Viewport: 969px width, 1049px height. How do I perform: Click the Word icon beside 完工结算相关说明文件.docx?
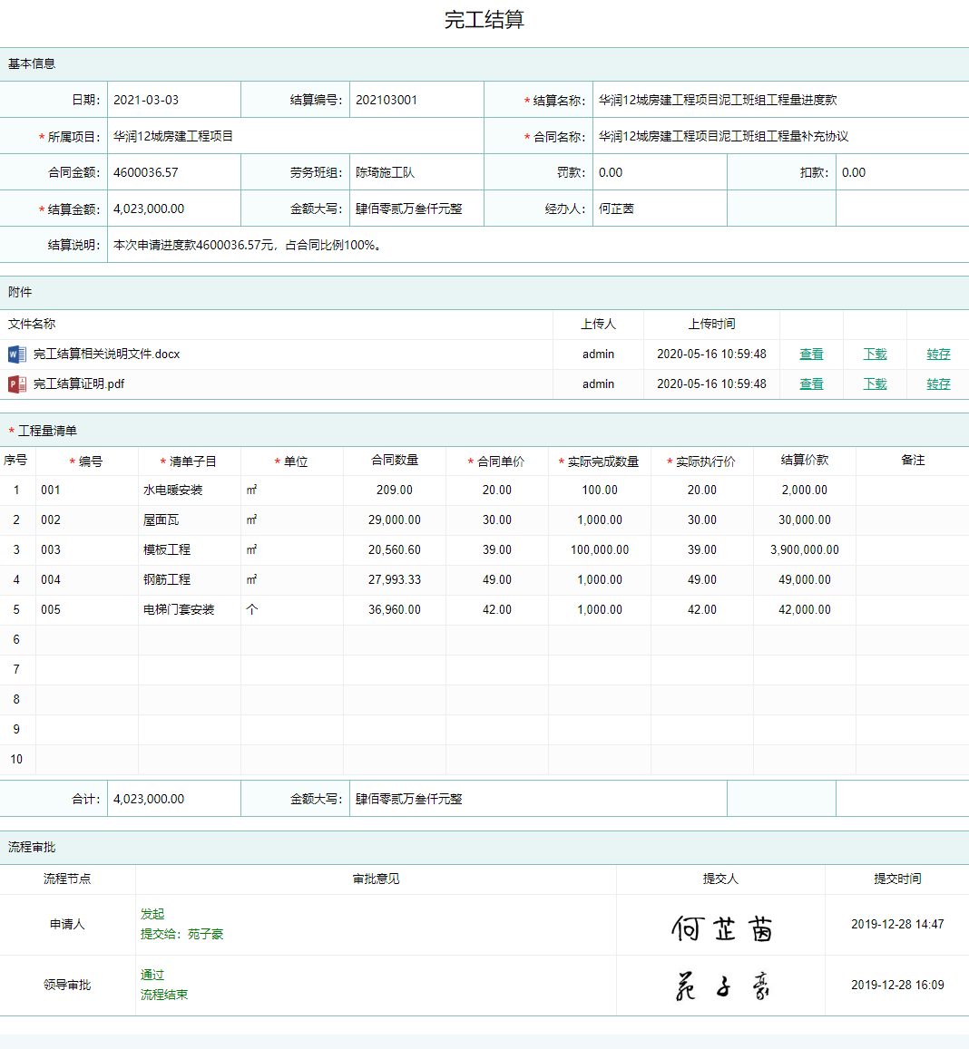(x=16, y=354)
